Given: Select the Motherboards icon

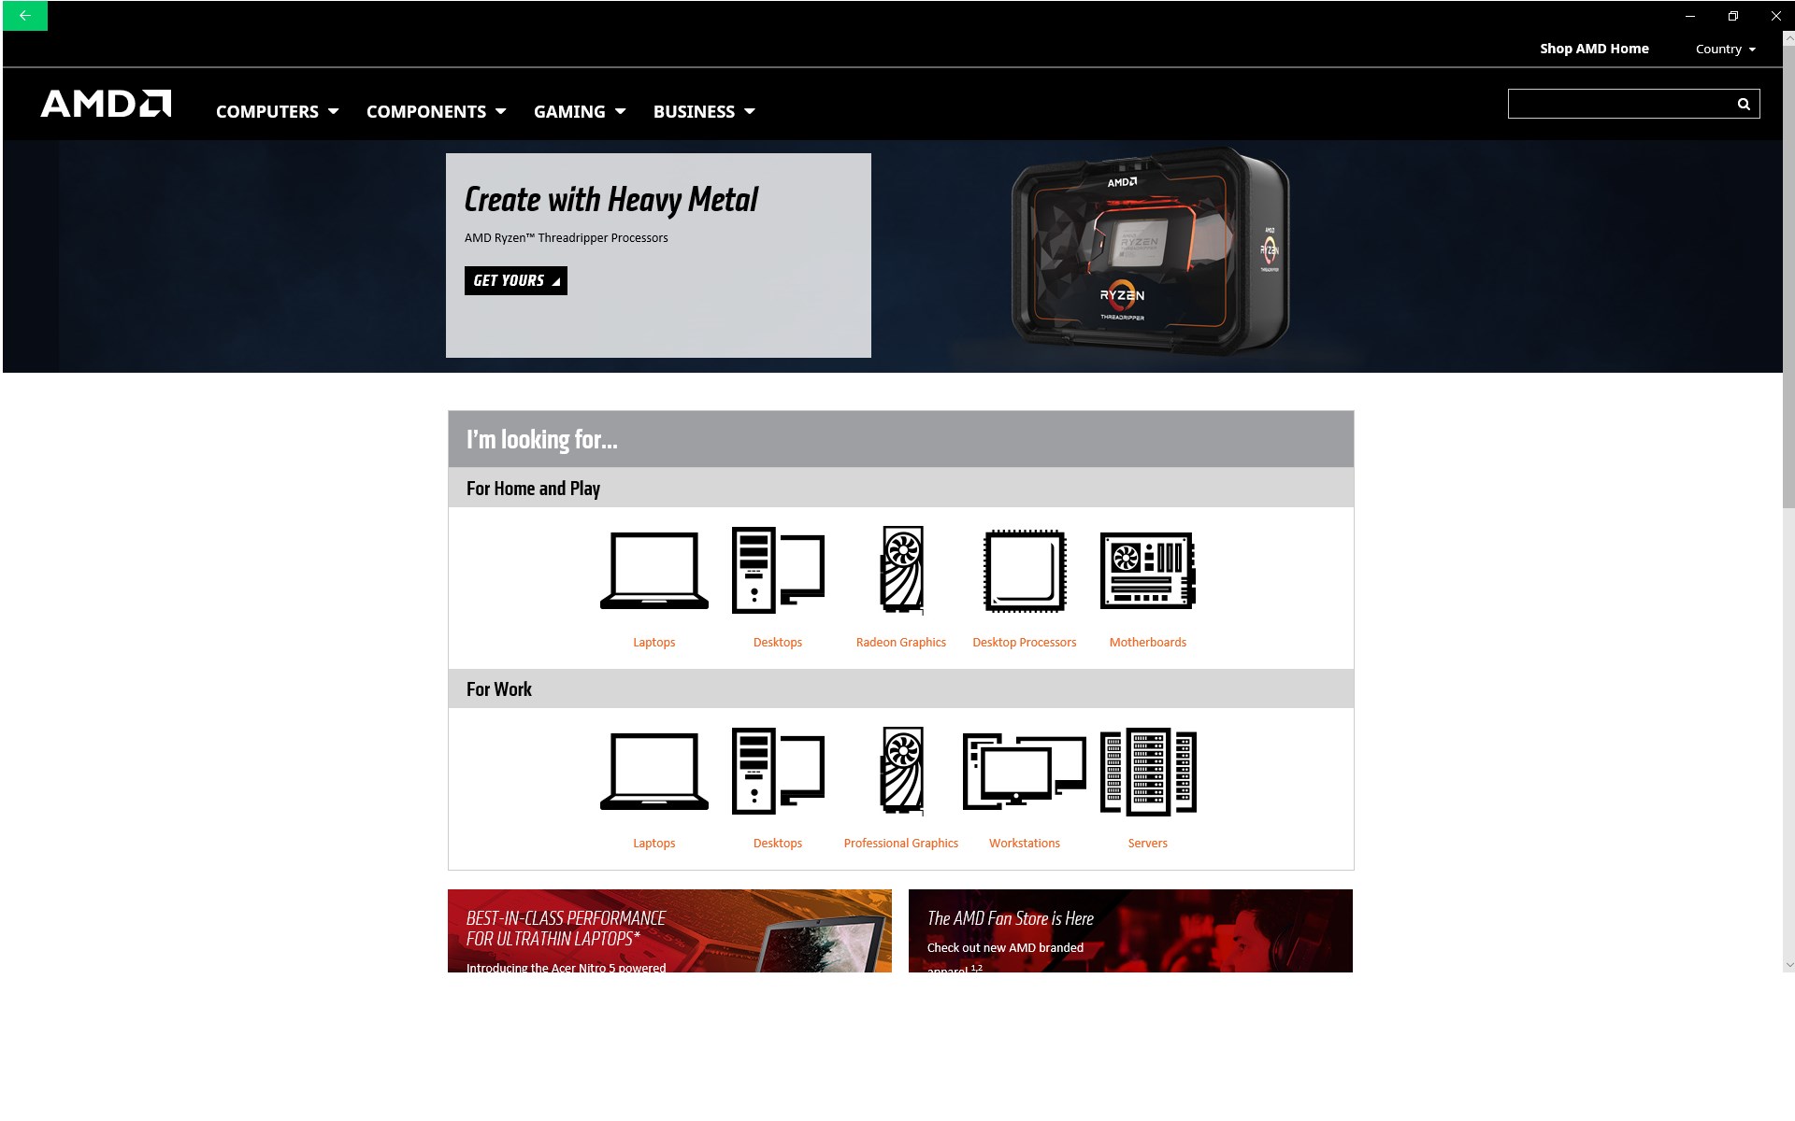Looking at the screenshot, I should pos(1148,571).
